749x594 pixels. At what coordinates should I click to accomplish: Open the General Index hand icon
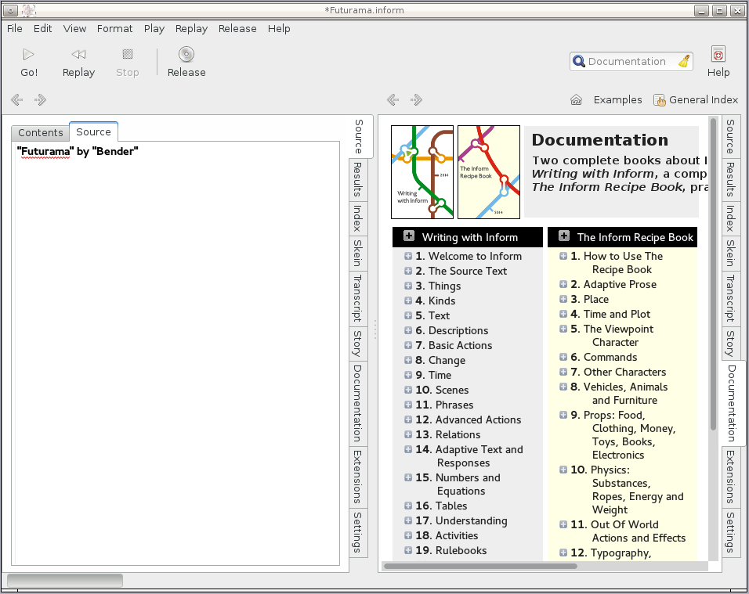coord(660,100)
